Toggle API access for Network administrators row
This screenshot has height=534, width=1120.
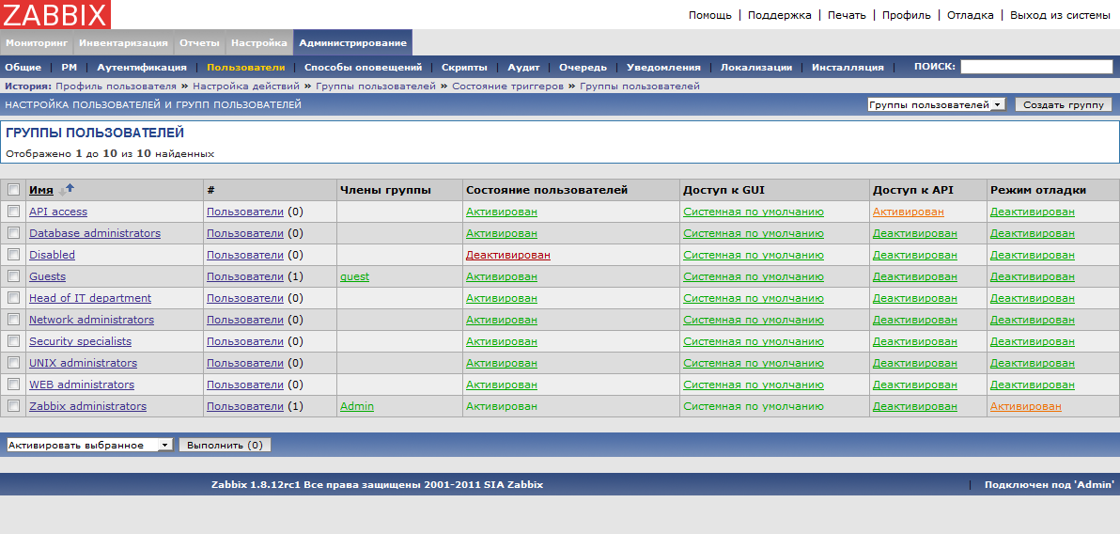[915, 320]
